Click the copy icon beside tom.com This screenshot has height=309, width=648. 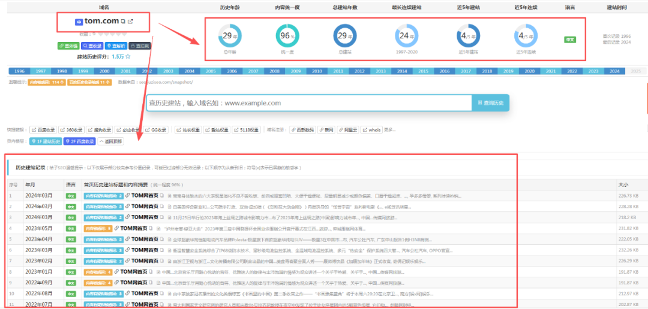[x=123, y=22]
